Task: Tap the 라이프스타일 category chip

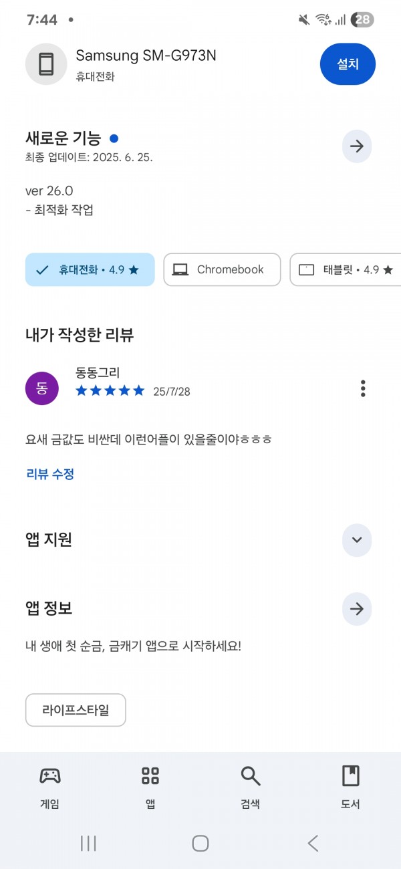Action: (76, 710)
